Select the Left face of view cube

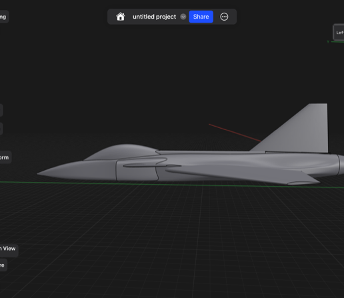[339, 33]
